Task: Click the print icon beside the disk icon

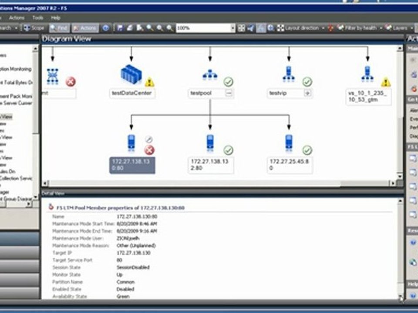Action: [x=130, y=28]
